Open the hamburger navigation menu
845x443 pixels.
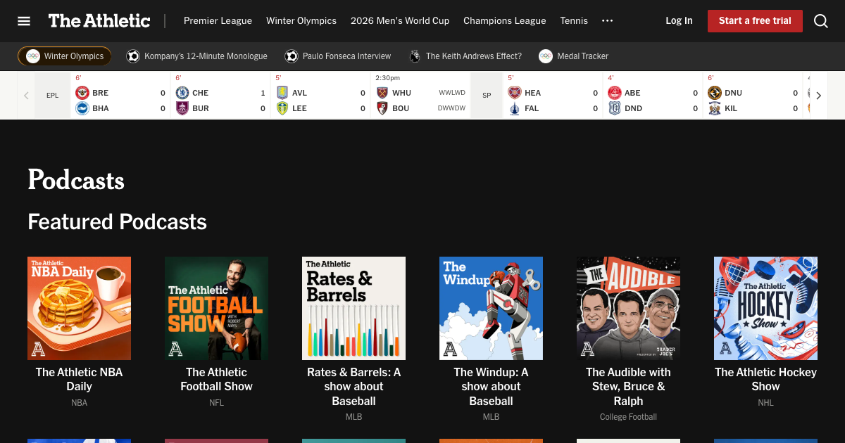pyautogui.click(x=23, y=20)
